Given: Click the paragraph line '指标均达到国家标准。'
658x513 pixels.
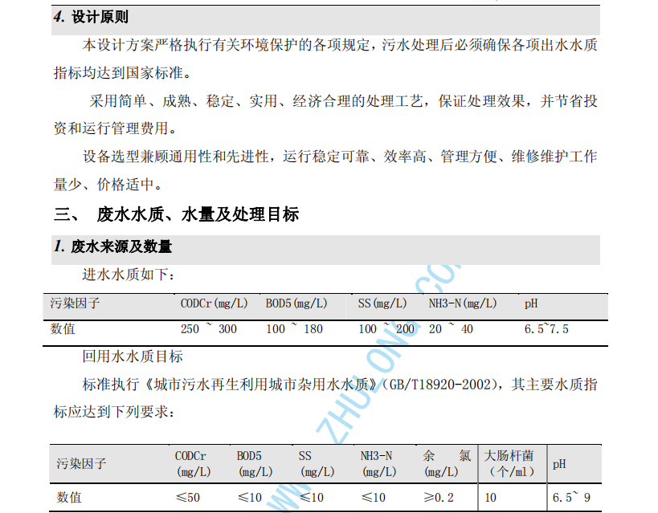Looking at the screenshot, I should pos(123,73).
